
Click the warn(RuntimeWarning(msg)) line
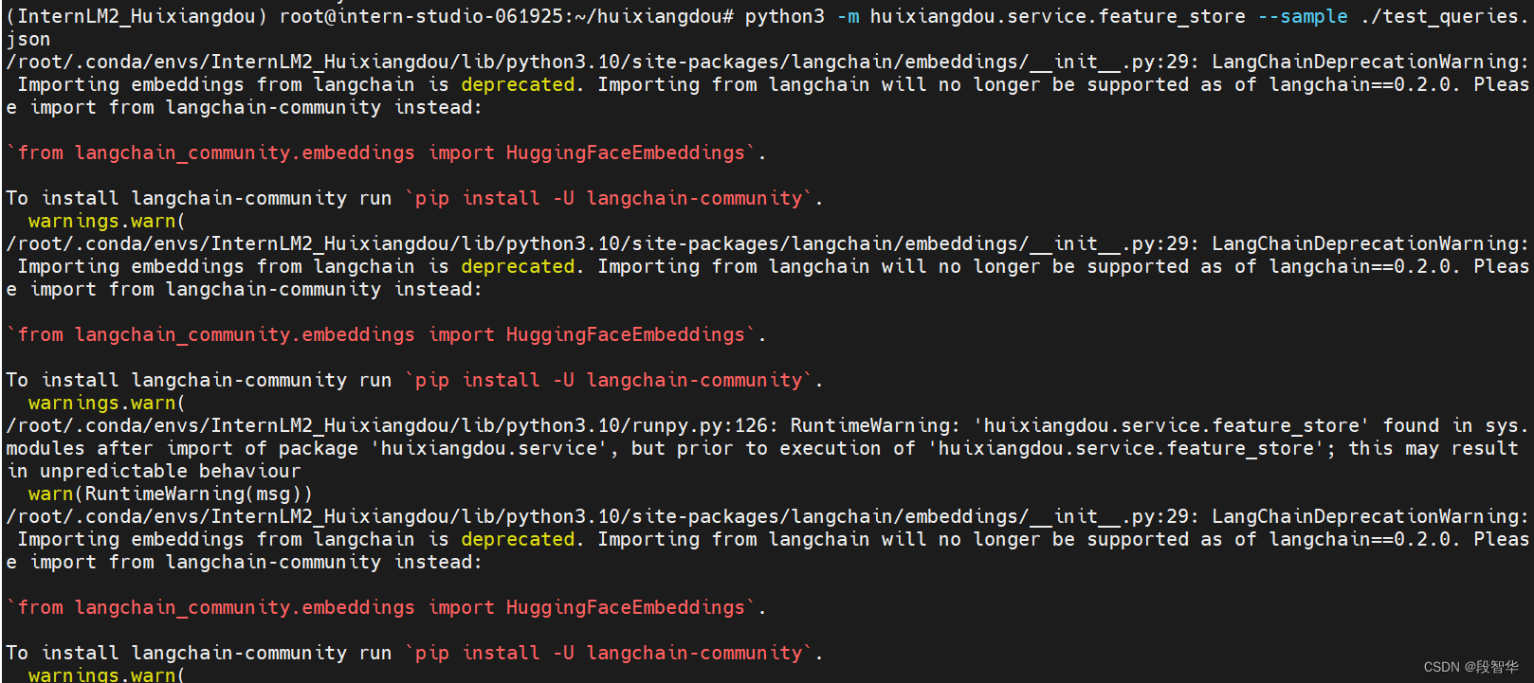[x=171, y=494]
